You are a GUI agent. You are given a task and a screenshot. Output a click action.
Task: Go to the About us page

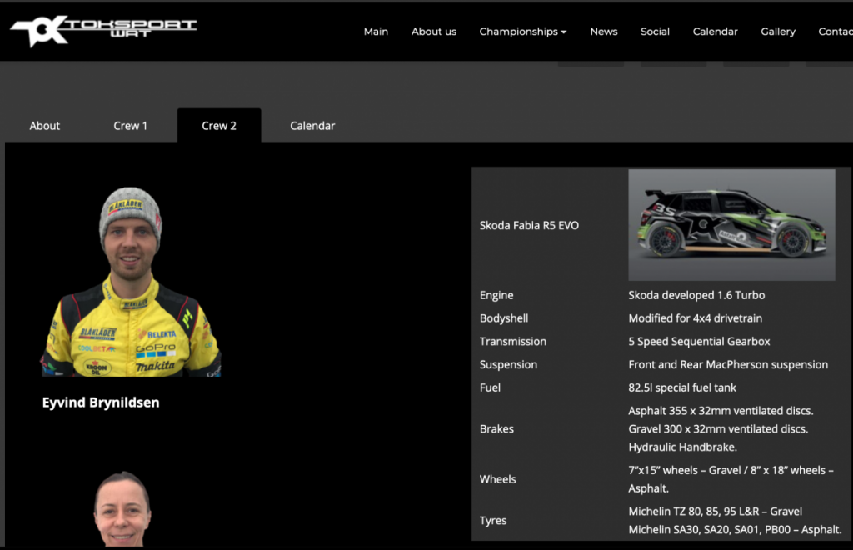click(x=433, y=32)
